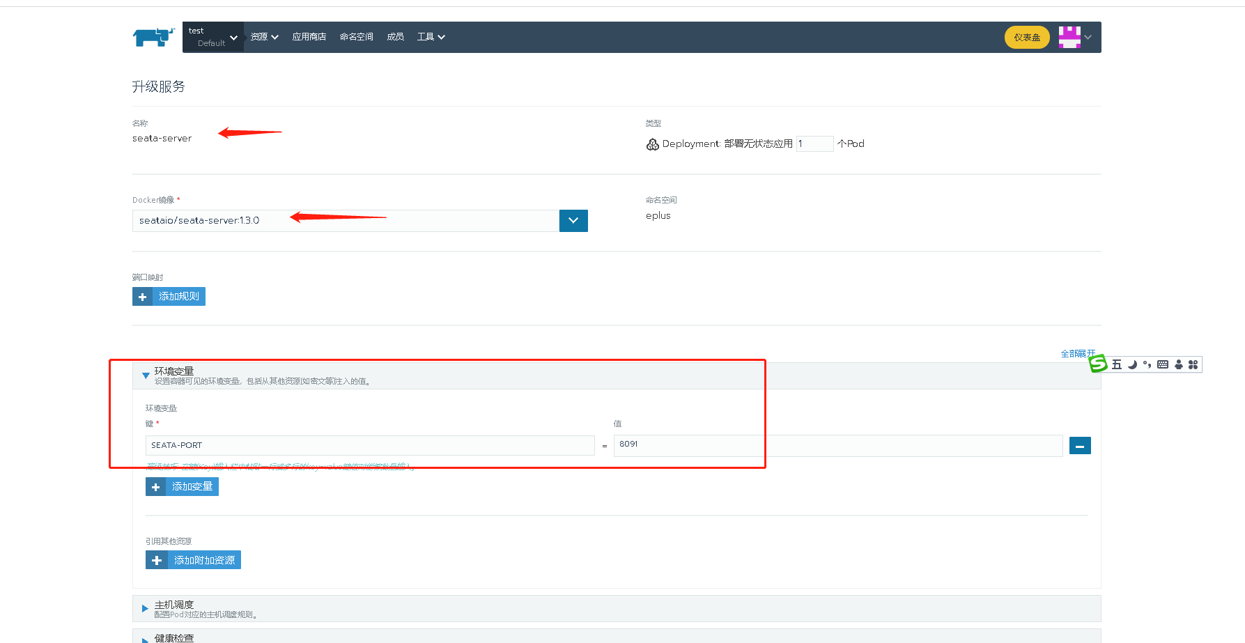Open the IME soft keyboard icon
The width and height of the screenshot is (1245, 643).
[1163, 364]
